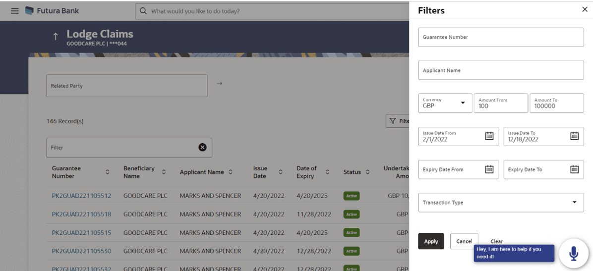Activate the voice assistant microphone

[x=574, y=253]
